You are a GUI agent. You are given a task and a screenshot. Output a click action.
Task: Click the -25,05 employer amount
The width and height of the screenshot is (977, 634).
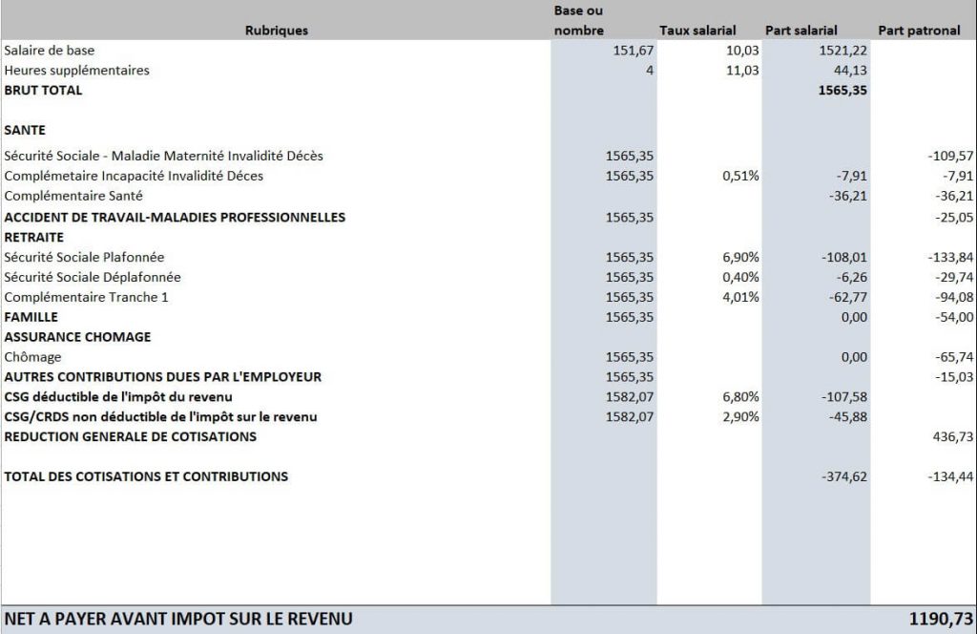click(954, 218)
